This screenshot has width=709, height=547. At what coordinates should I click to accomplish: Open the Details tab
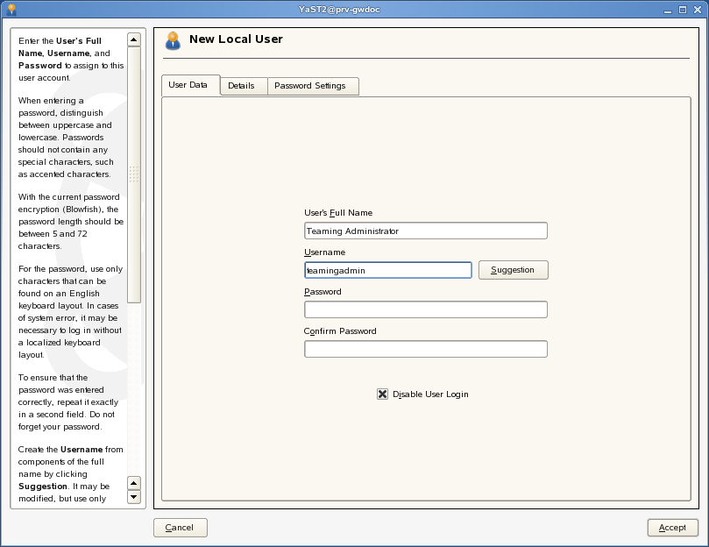(x=244, y=86)
